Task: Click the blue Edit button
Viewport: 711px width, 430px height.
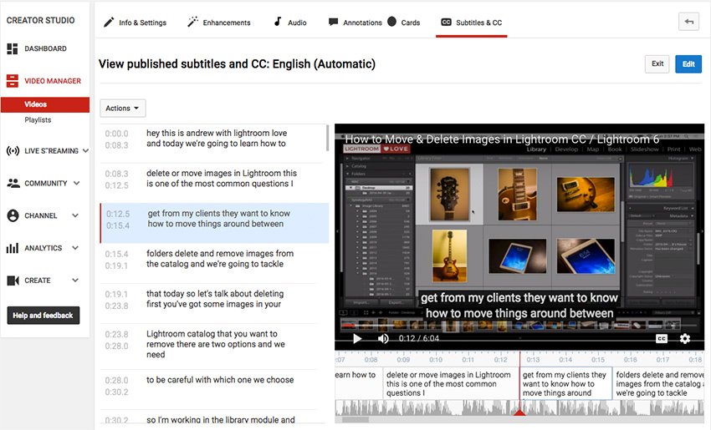Action: [x=688, y=64]
